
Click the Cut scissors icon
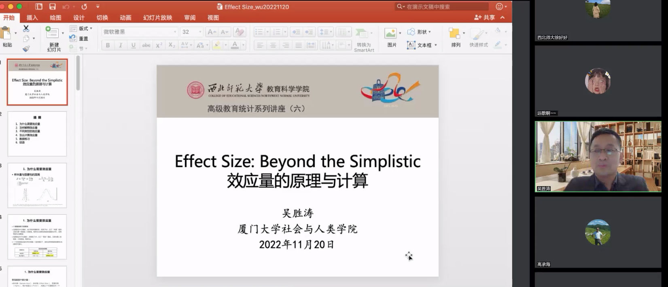point(26,28)
